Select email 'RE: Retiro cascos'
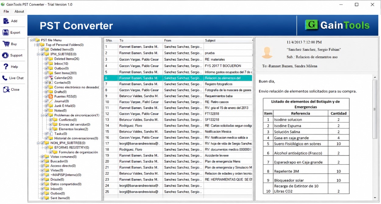 pyautogui.click(x=178, y=102)
